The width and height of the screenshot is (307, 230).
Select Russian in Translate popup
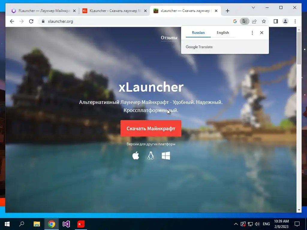coord(198,33)
